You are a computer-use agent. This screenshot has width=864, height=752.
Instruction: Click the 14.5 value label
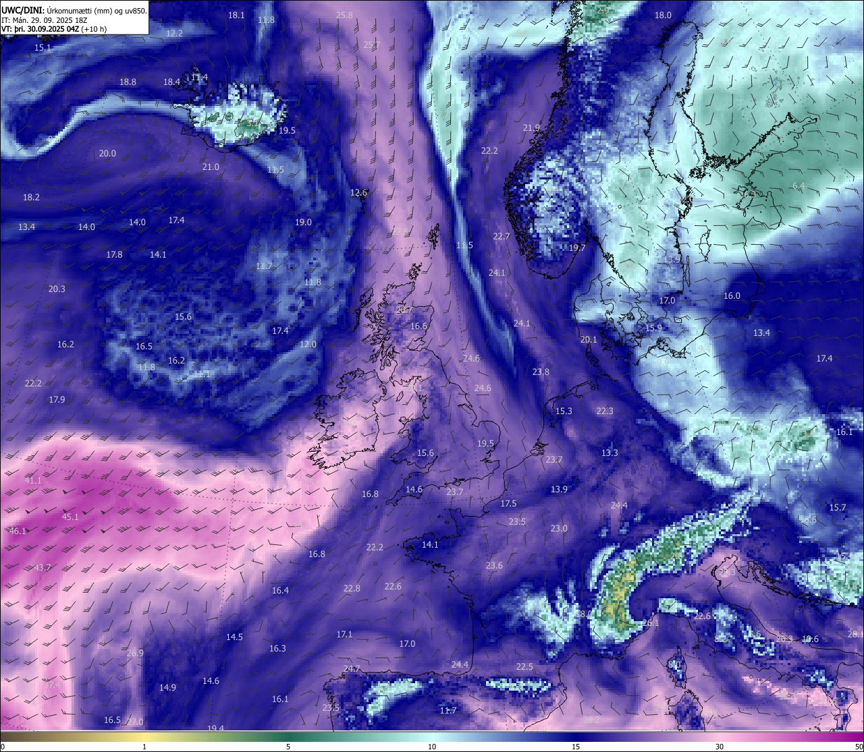(234, 637)
